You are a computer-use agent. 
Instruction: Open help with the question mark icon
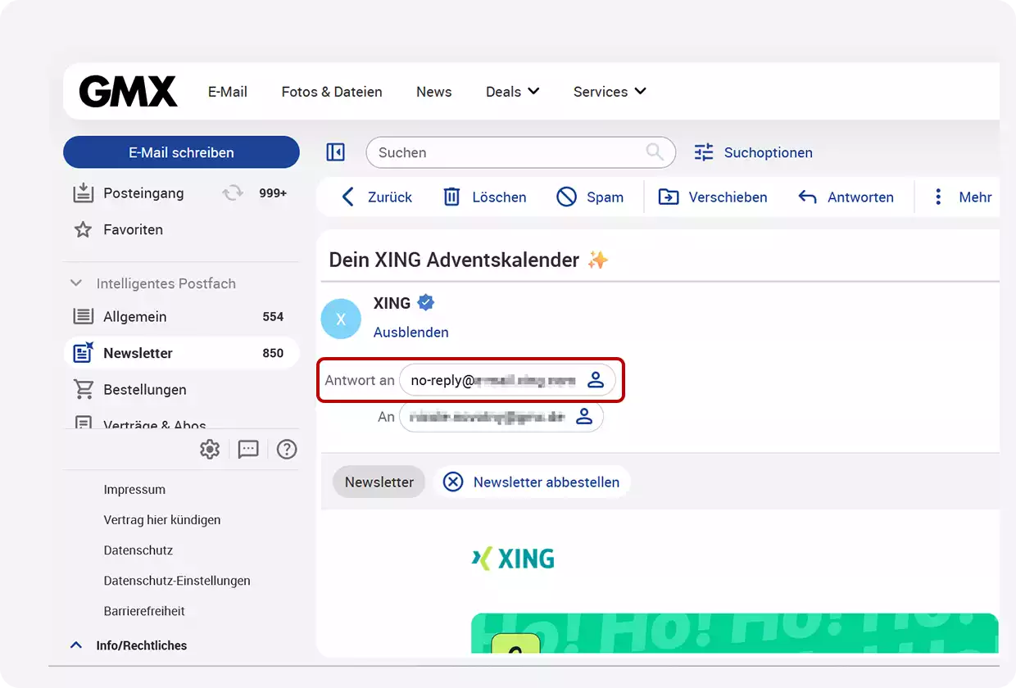[x=286, y=449]
